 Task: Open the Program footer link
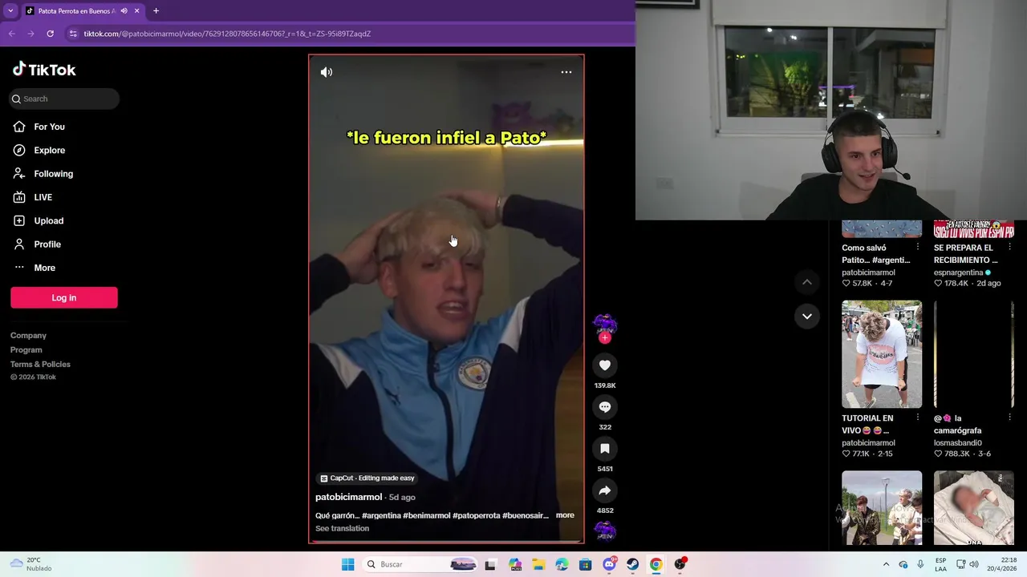tap(26, 350)
